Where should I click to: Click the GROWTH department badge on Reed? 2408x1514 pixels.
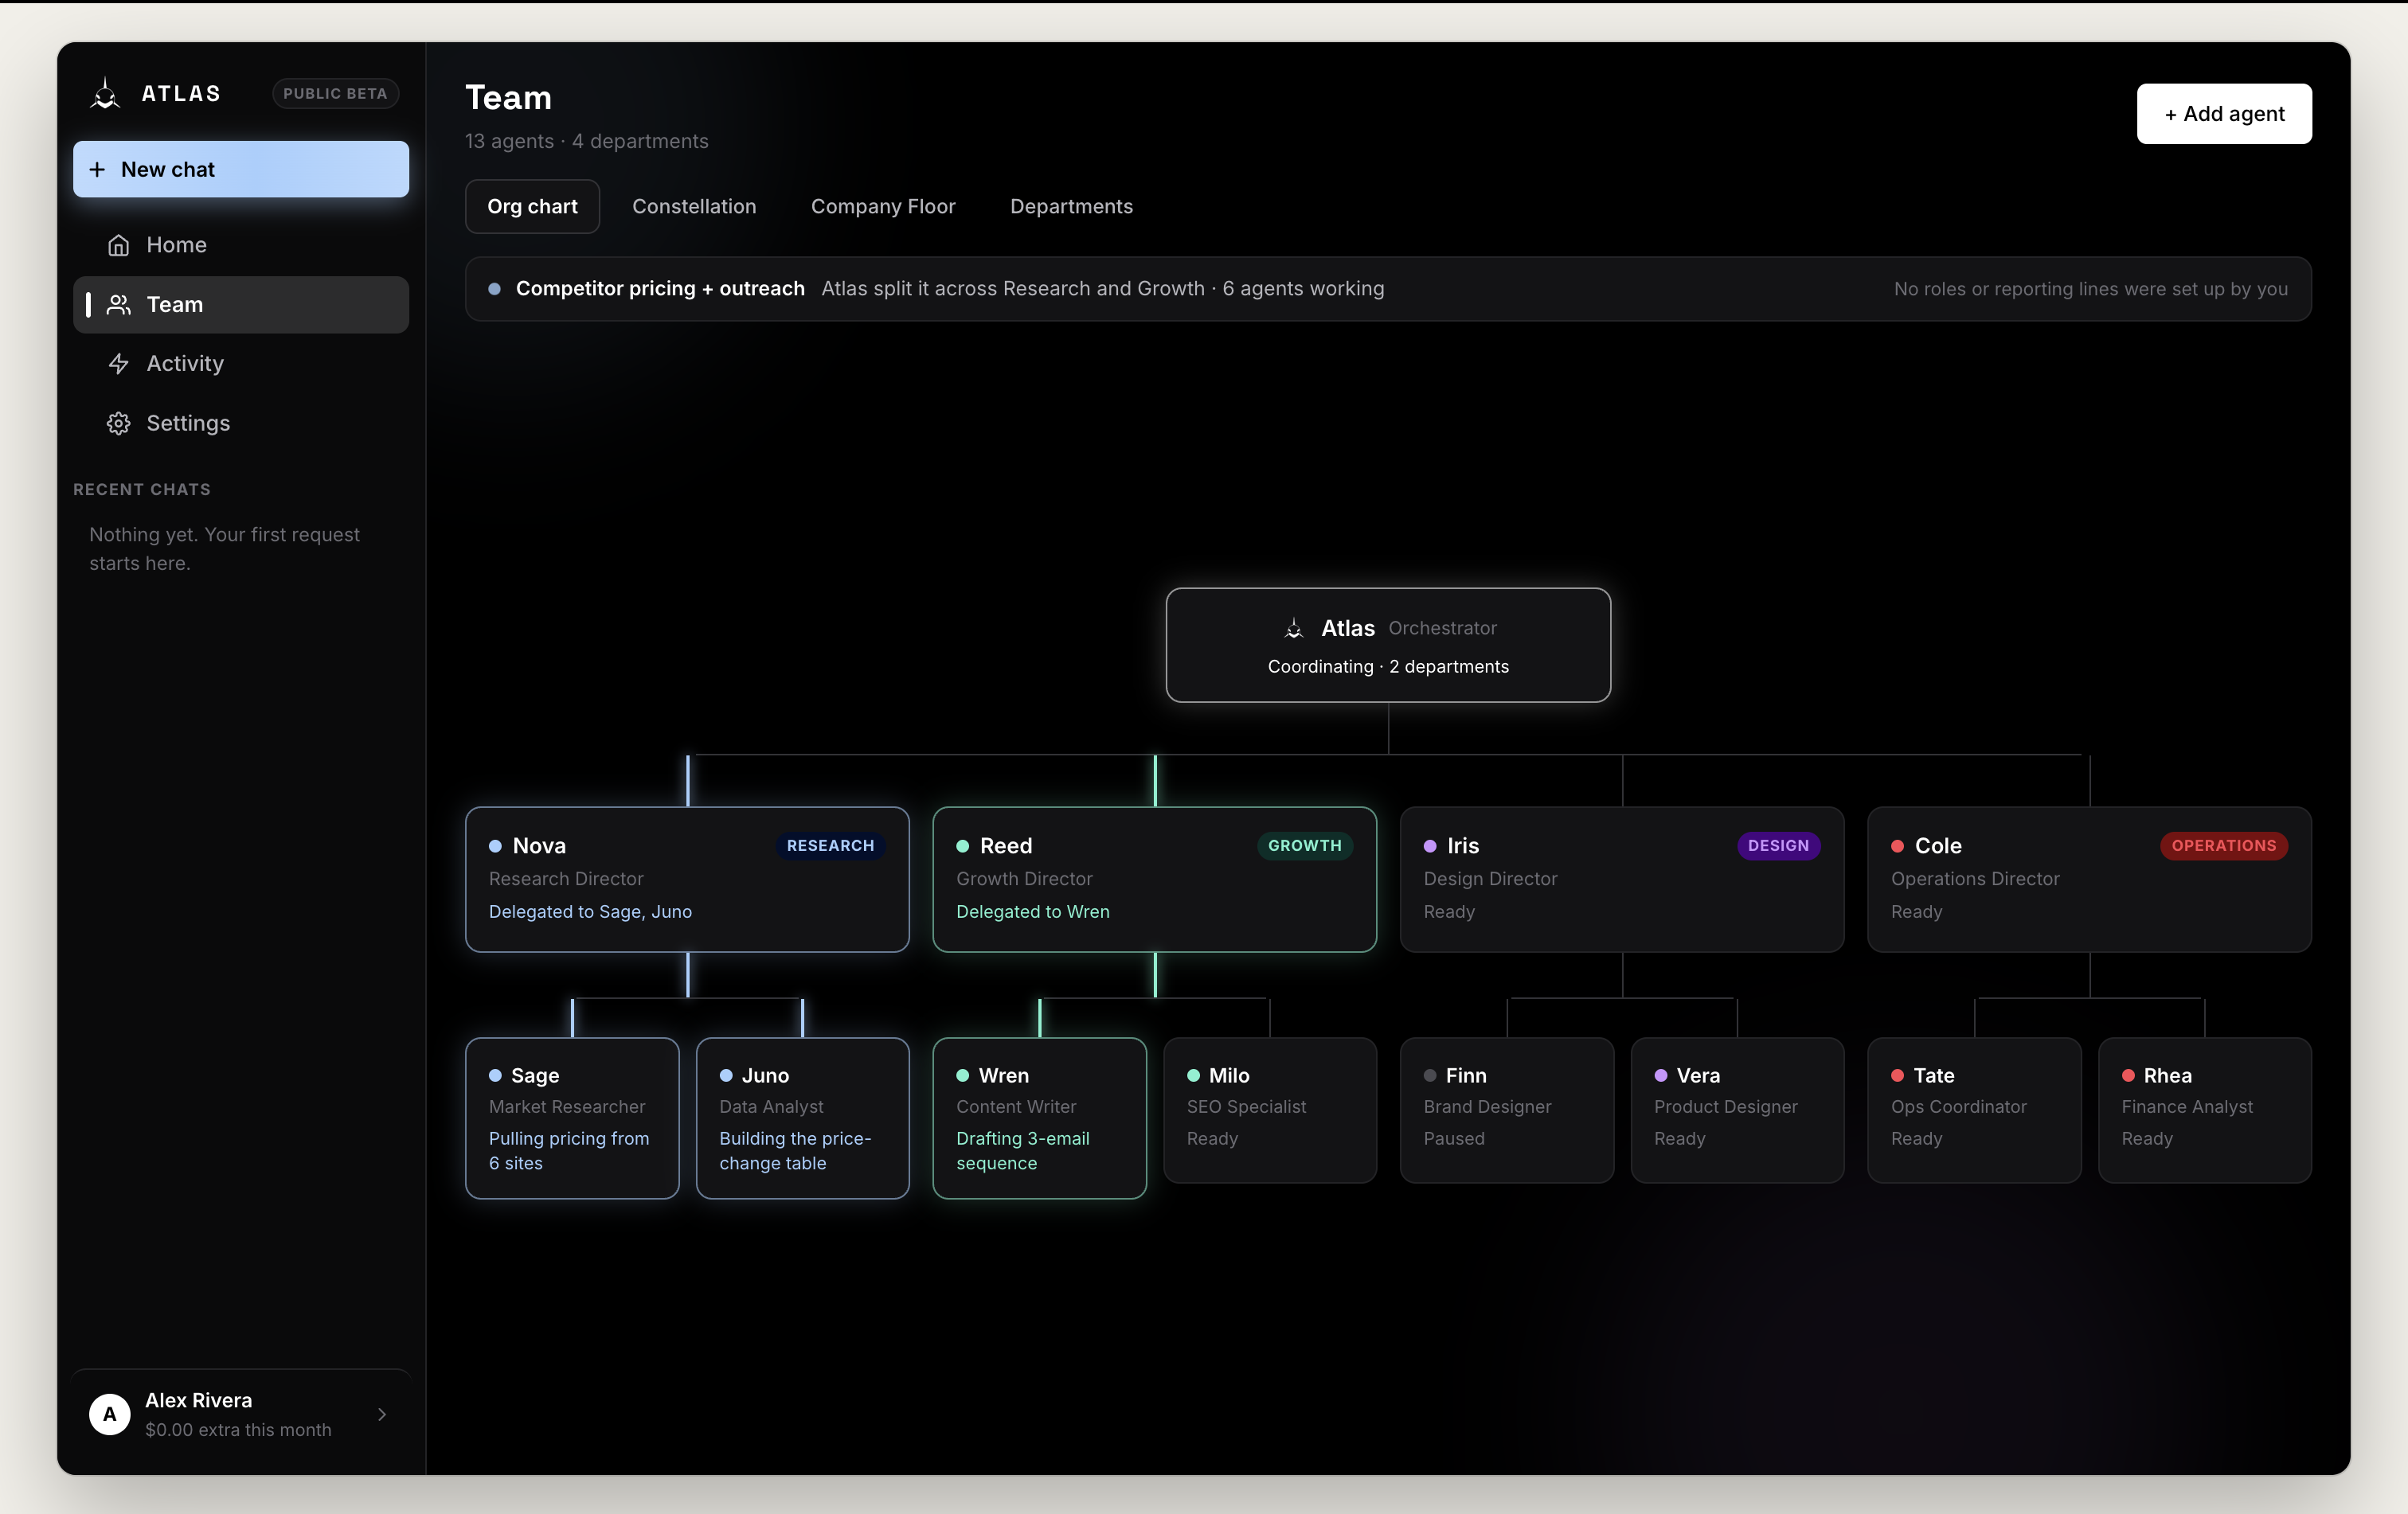click(x=1305, y=846)
